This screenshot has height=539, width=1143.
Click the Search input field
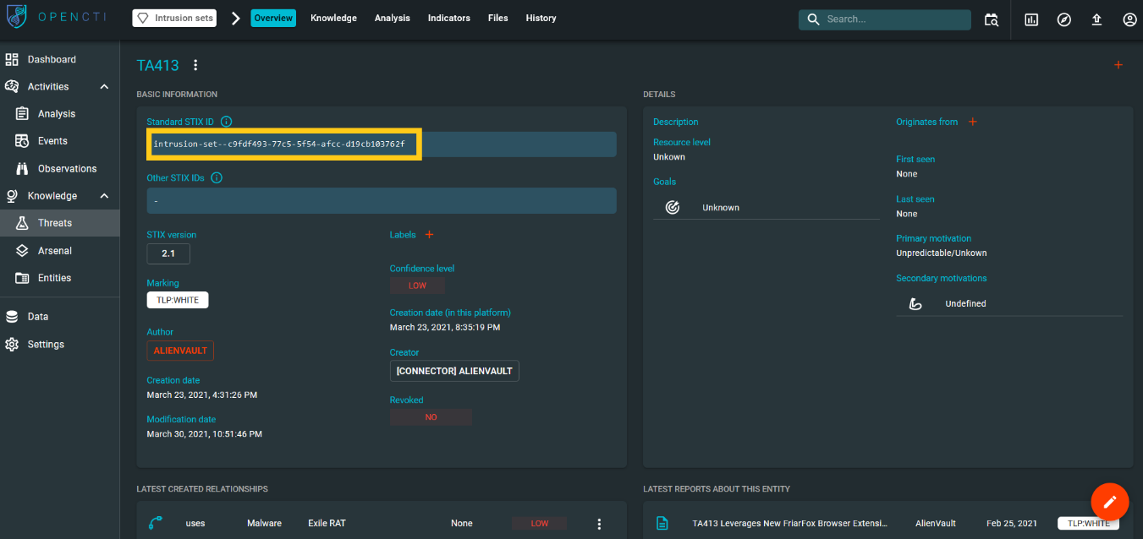click(x=884, y=19)
